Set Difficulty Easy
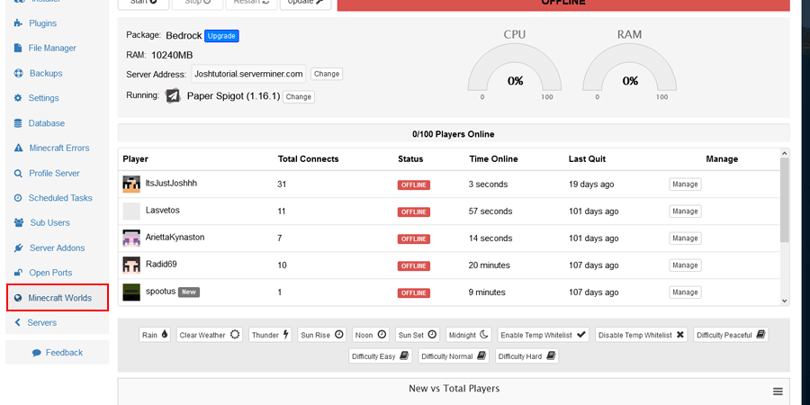Viewport: 810px width, 405px height. click(380, 355)
